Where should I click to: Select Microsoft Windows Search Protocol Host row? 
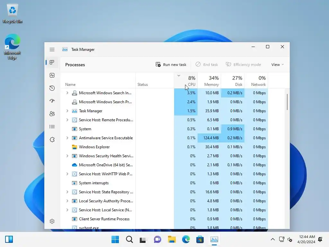pyautogui.click(x=164, y=102)
